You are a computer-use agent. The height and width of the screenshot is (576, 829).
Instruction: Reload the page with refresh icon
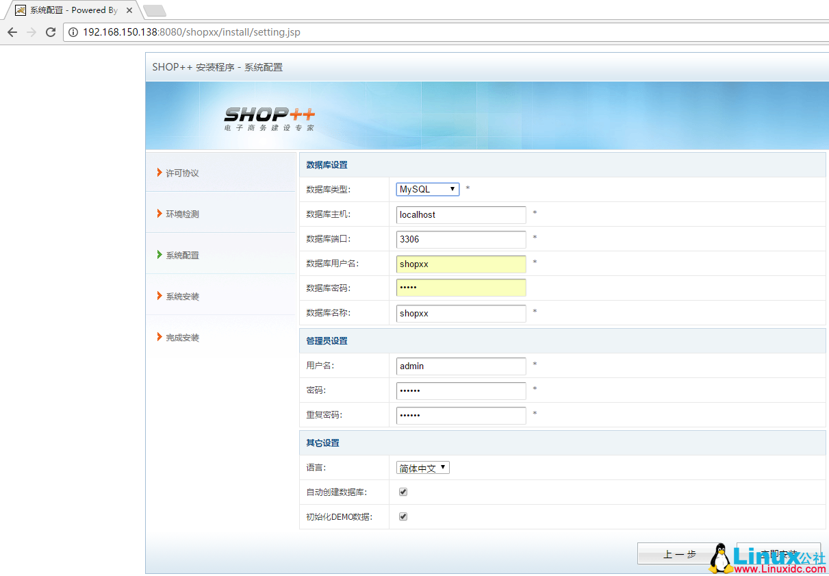pyautogui.click(x=50, y=32)
